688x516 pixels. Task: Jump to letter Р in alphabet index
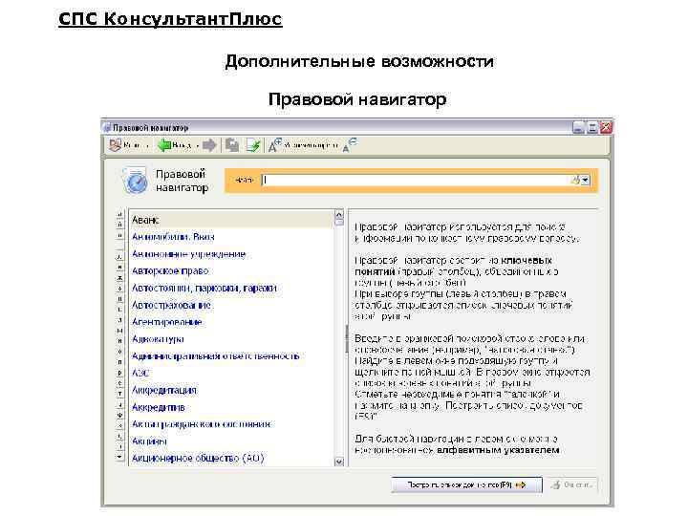coord(119,373)
